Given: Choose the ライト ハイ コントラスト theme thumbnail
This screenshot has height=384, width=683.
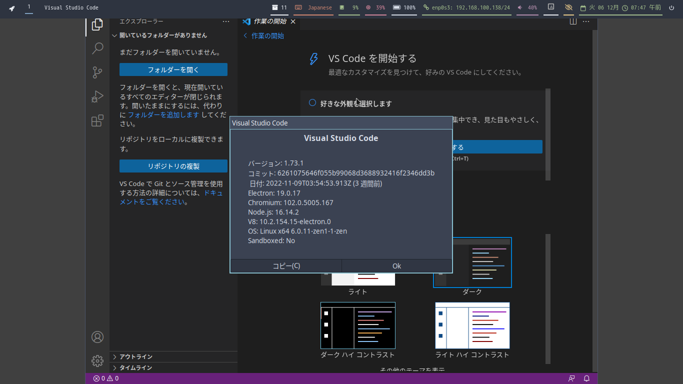Looking at the screenshot, I should (472, 325).
